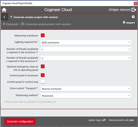Viewport: 138px width, 127px height.
Task: Open Drive control Transport dropdown
Action: [86, 89]
